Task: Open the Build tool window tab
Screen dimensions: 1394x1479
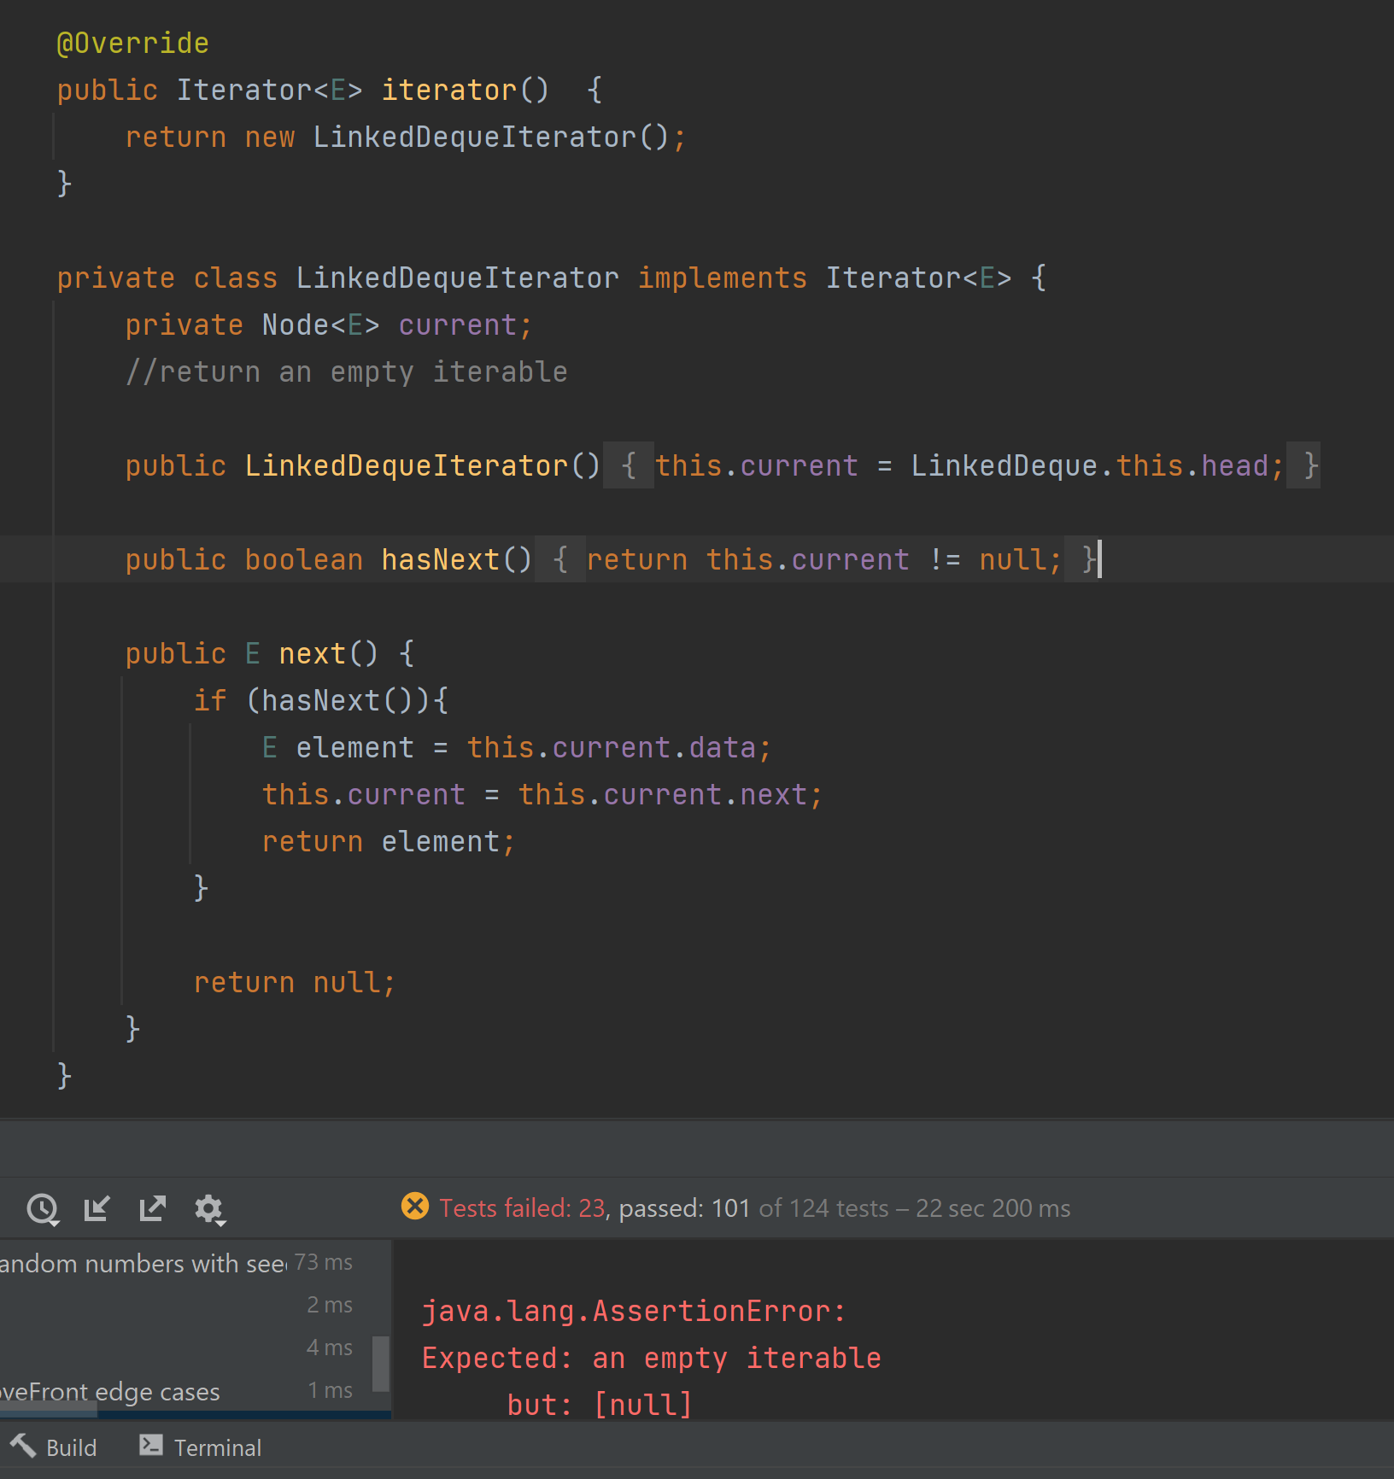Action: pos(71,1447)
